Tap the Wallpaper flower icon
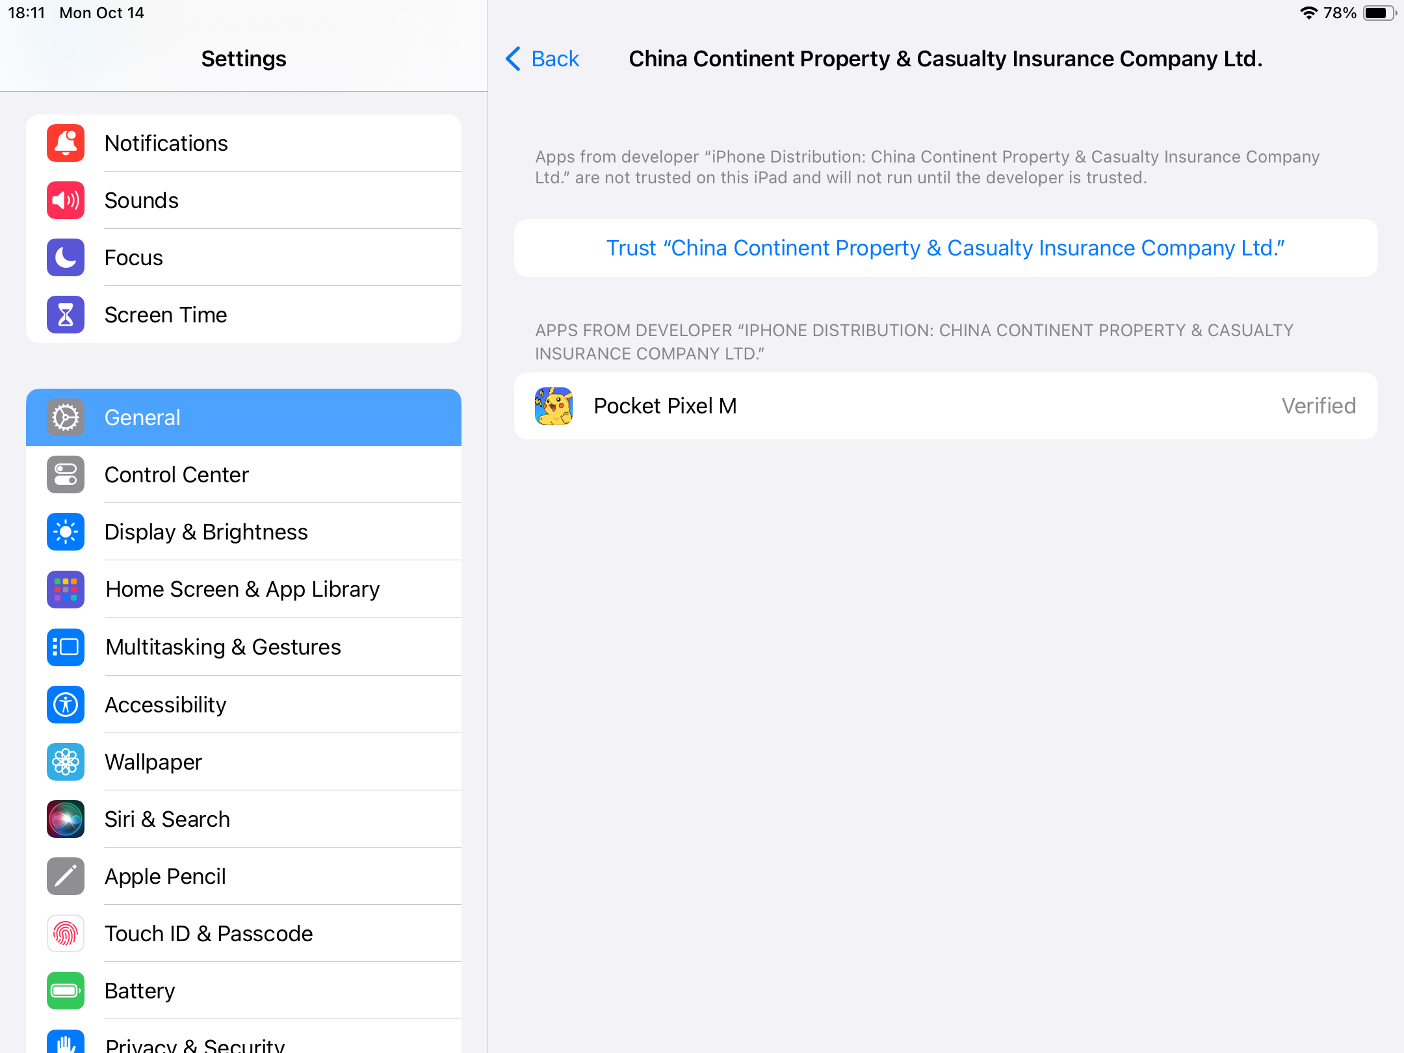 [66, 762]
